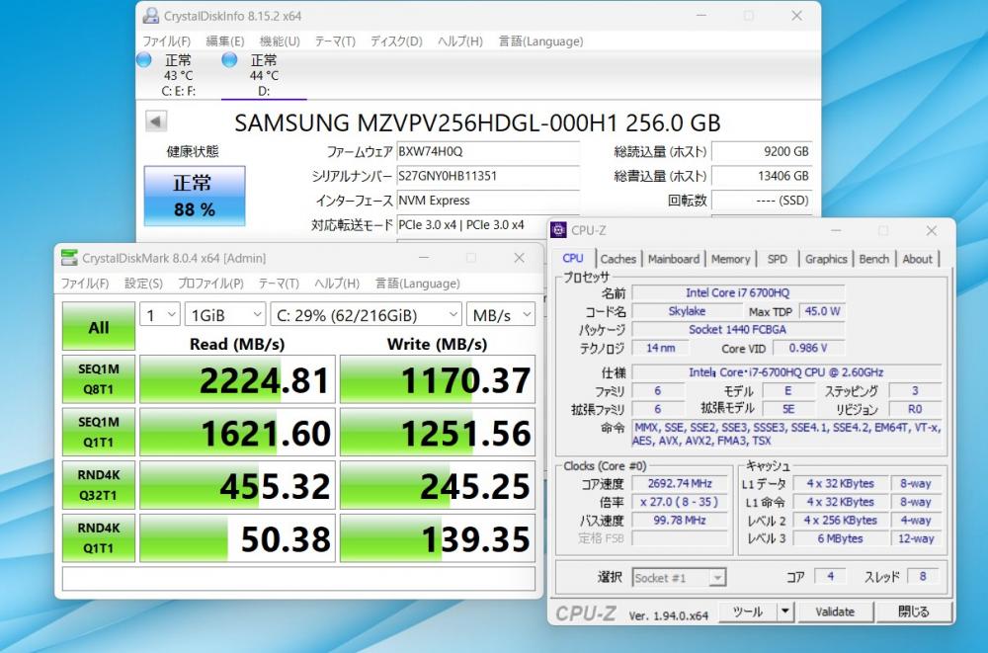This screenshot has height=653, width=988.
Task: Minimize the CPU-Z window
Action: point(836,231)
